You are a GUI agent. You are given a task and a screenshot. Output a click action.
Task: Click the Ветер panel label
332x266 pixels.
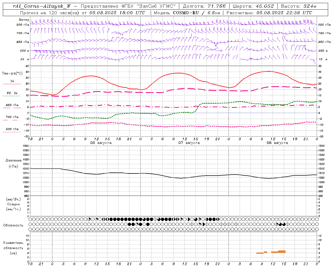(x=24, y=20)
